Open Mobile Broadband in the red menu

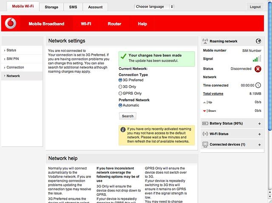pos(46,24)
